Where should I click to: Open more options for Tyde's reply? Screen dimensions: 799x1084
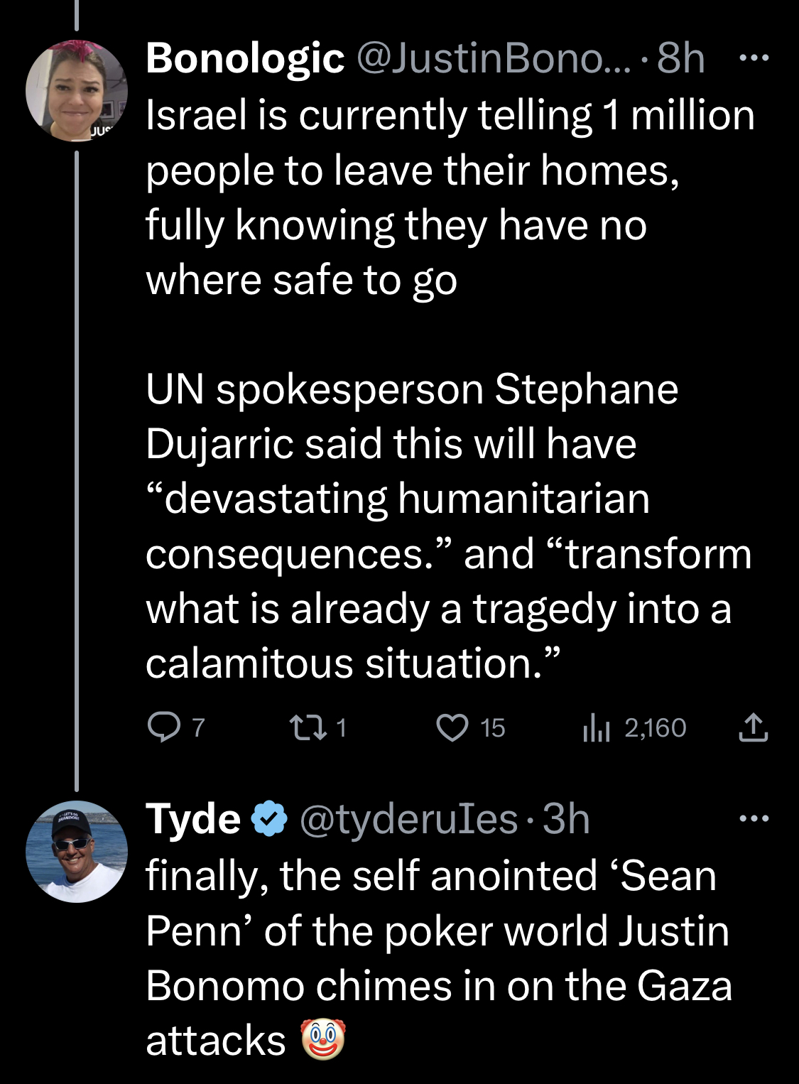click(x=754, y=819)
